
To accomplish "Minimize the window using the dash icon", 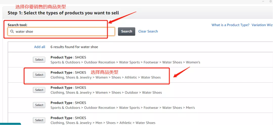I will [x=263, y=2].
